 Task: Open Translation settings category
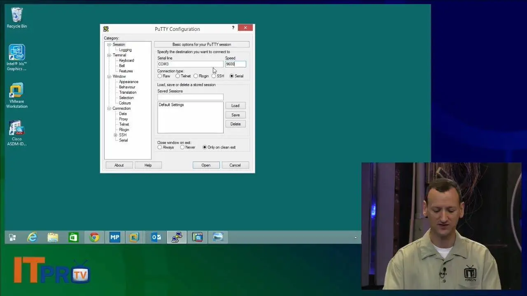(128, 92)
